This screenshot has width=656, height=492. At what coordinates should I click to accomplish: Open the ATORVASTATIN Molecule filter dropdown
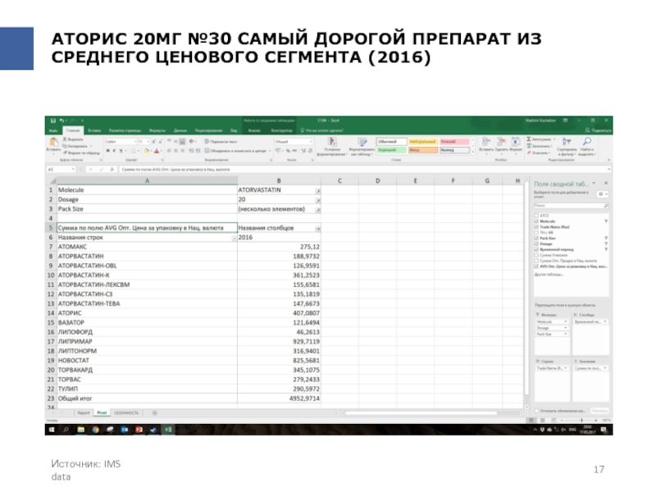pos(317,190)
